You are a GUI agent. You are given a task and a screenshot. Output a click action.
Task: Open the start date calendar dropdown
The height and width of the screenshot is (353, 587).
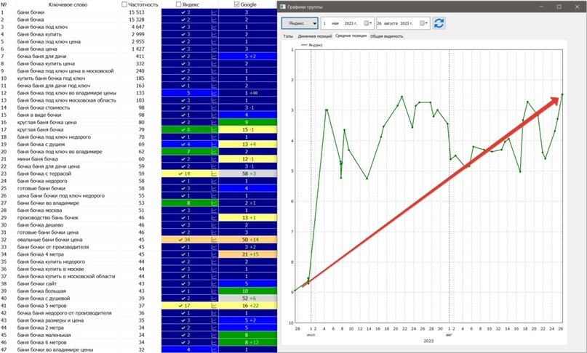[x=368, y=23]
